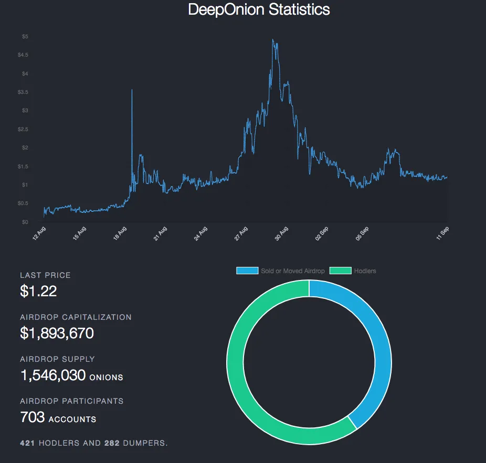Click the 12 Aug axis label

(x=39, y=233)
